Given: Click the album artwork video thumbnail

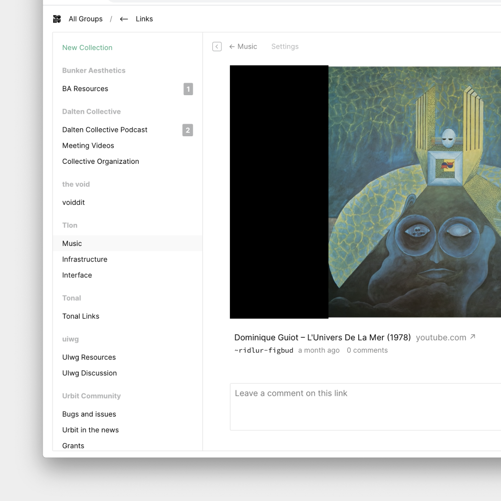Looking at the screenshot, I should [x=366, y=192].
